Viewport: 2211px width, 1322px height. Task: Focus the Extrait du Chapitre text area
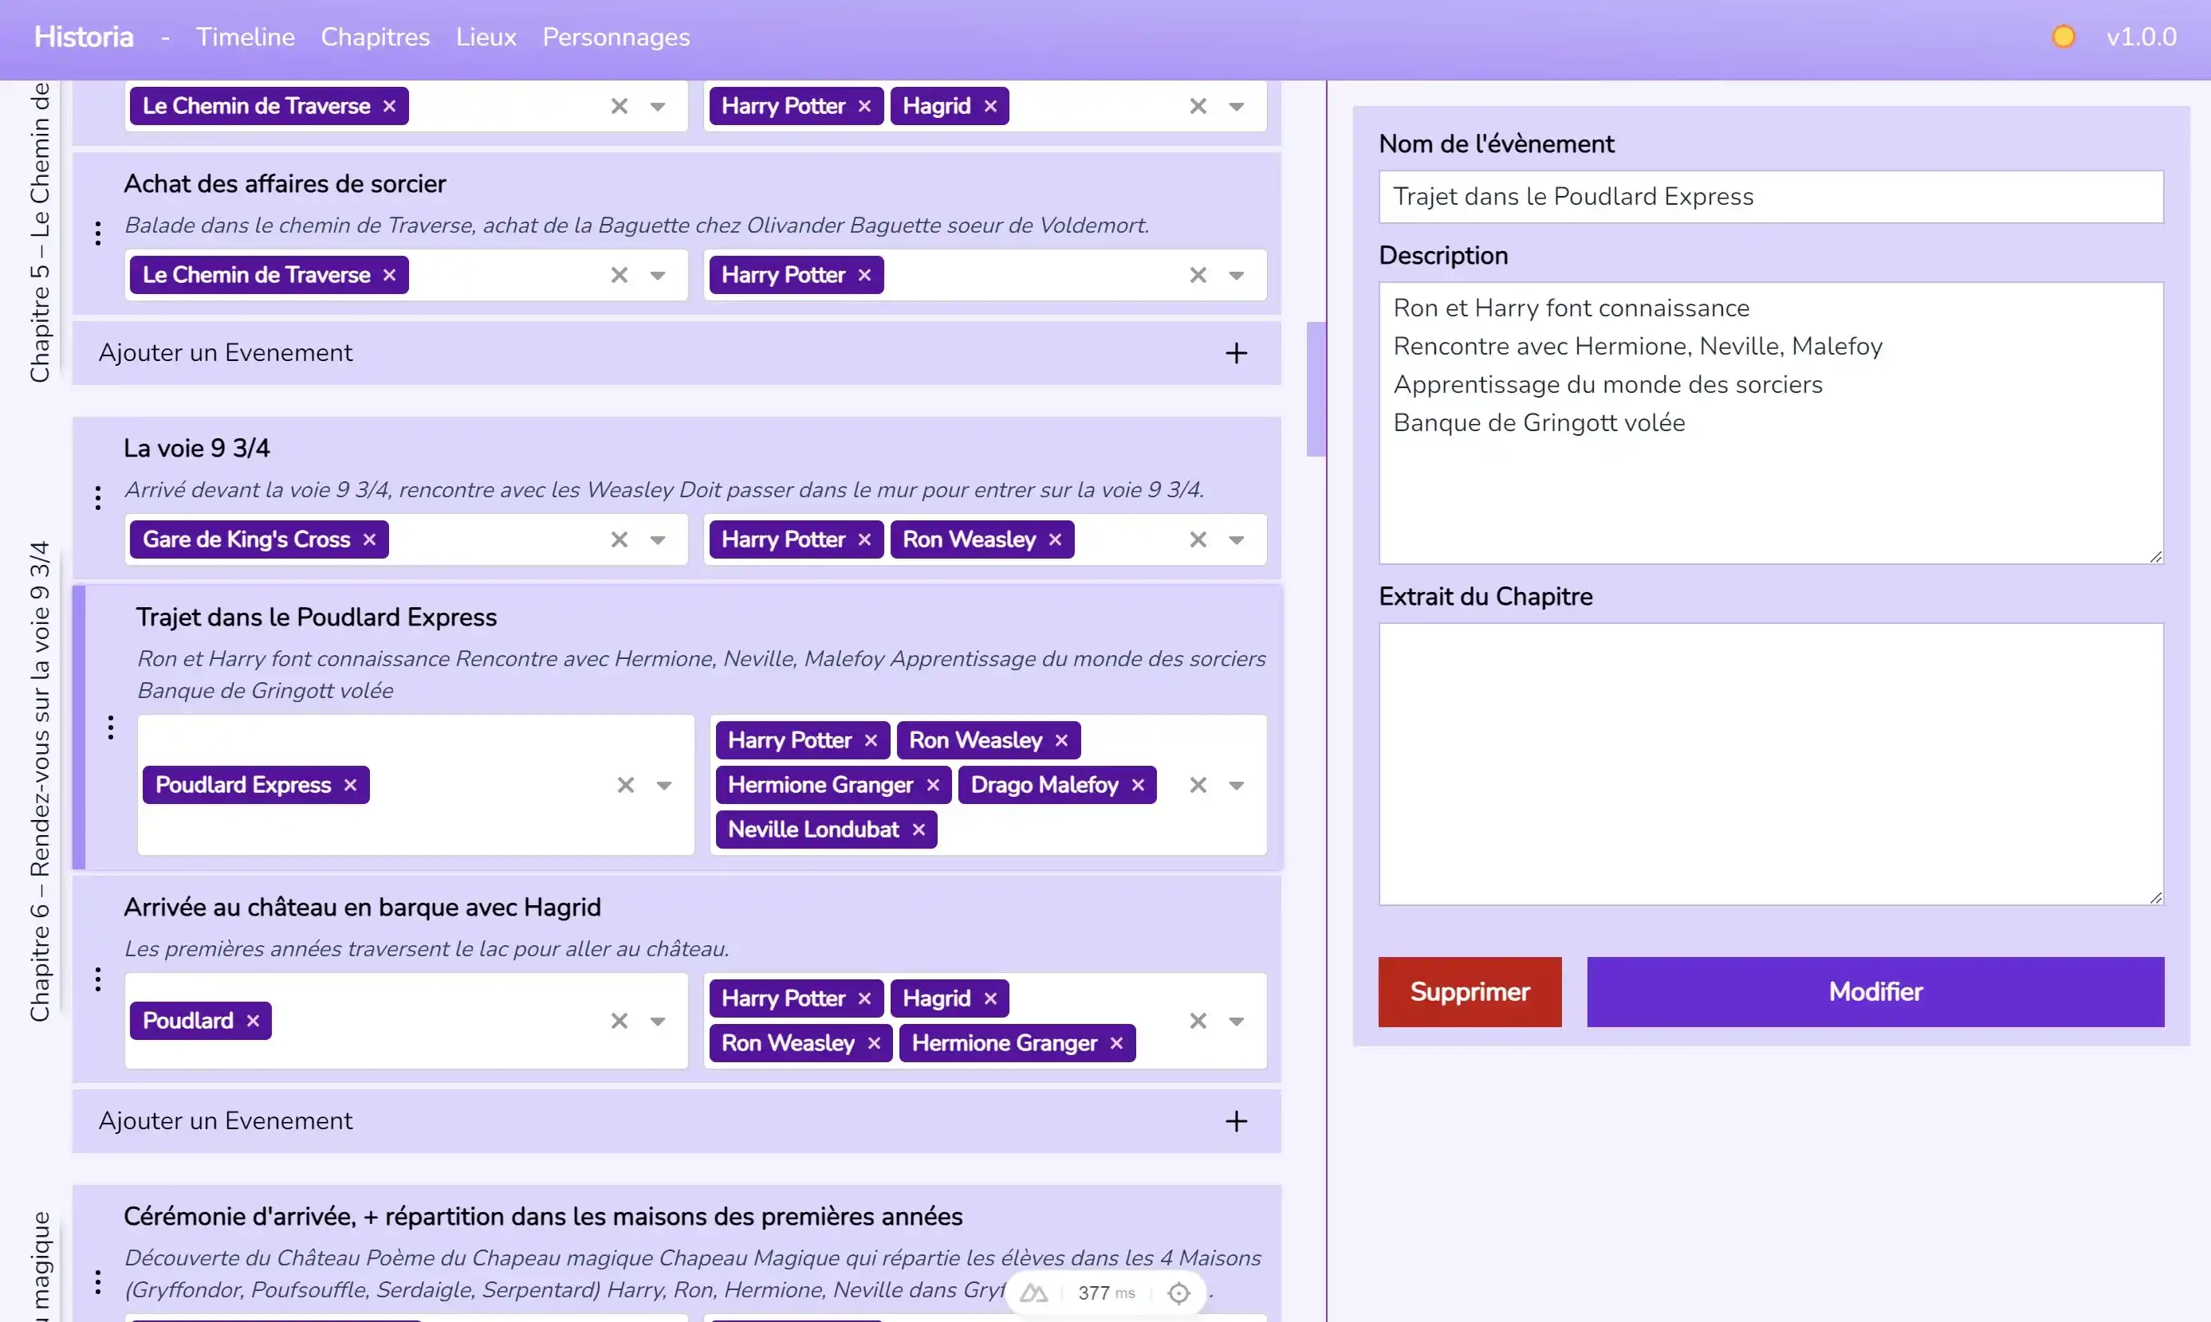[x=1772, y=764]
